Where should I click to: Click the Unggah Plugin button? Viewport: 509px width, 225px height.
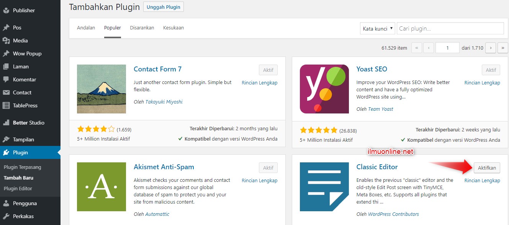tap(164, 7)
